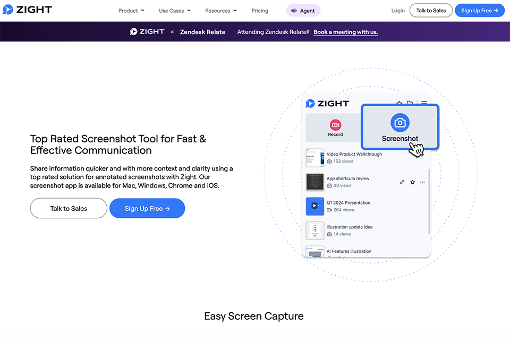This screenshot has width=510, height=340.
Task: Expand the Use Cases menu
Action: (175, 11)
